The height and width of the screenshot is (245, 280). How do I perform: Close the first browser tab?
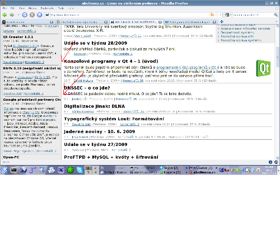pos(52,22)
